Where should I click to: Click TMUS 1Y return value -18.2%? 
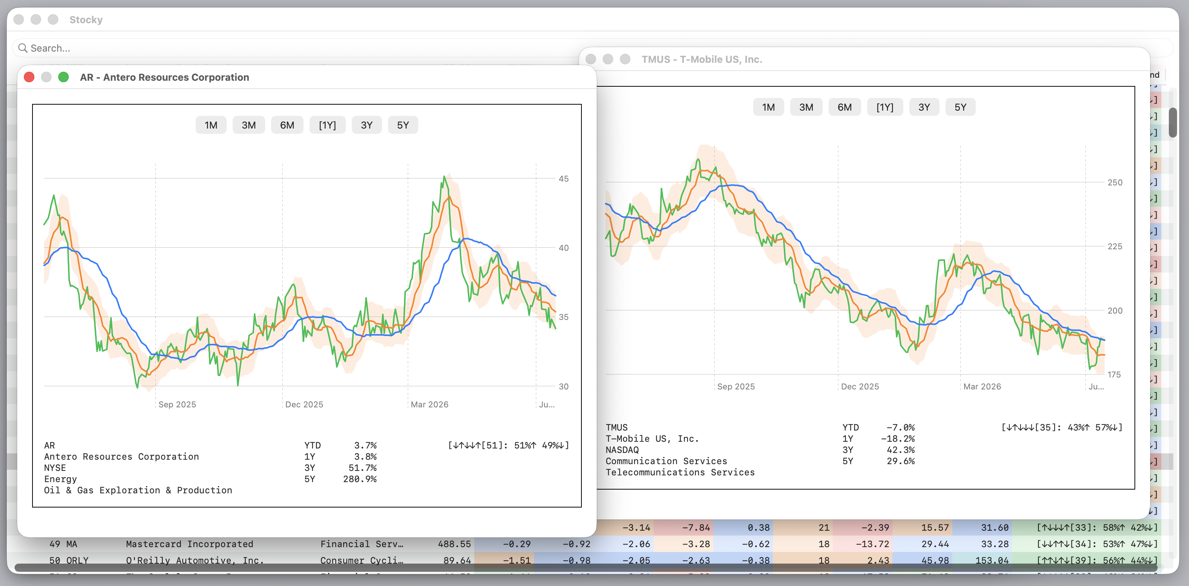(897, 438)
